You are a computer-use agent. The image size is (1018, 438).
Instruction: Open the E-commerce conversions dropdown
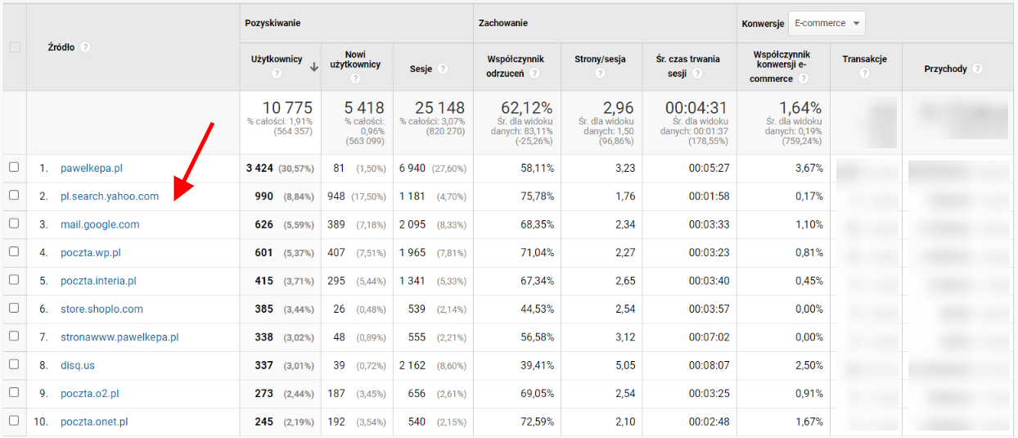(827, 23)
